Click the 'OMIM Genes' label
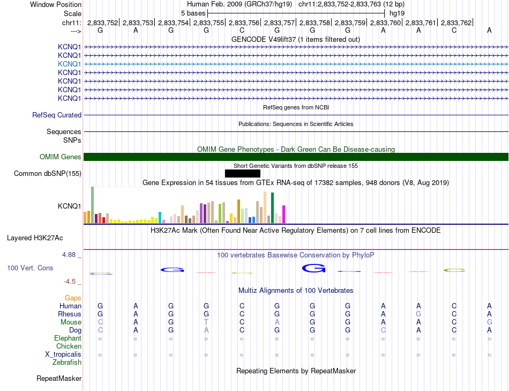Image resolution: width=509 pixels, height=391 pixels. [x=61, y=157]
